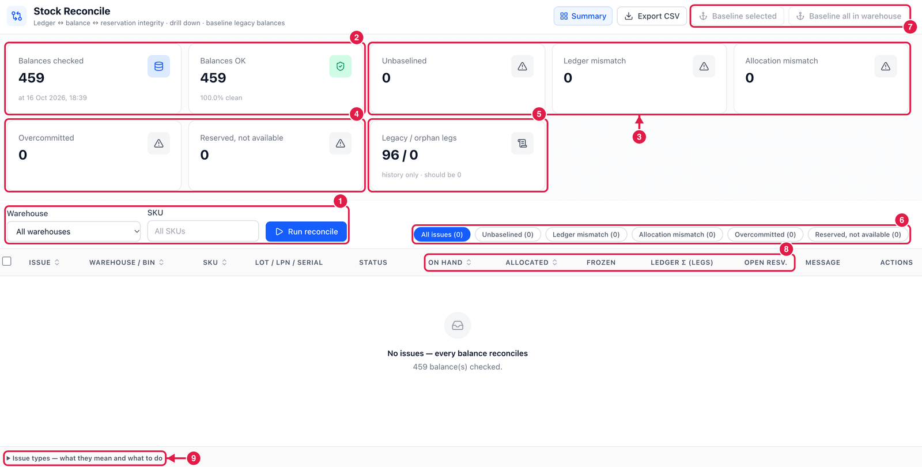The image size is (922, 467).
Task: Click the Stock Reconcile logo icon
Action: coord(17,16)
